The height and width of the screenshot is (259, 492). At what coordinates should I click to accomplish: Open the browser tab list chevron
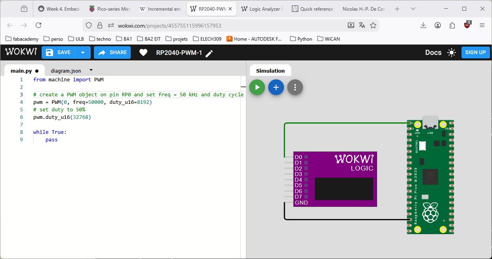pyautogui.click(x=413, y=8)
